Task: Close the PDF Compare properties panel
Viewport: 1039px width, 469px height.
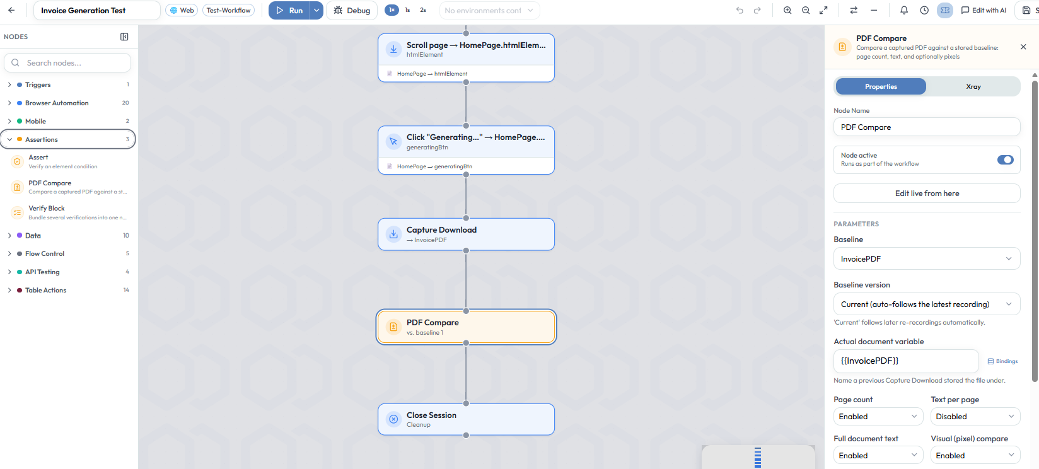Action: click(1023, 47)
